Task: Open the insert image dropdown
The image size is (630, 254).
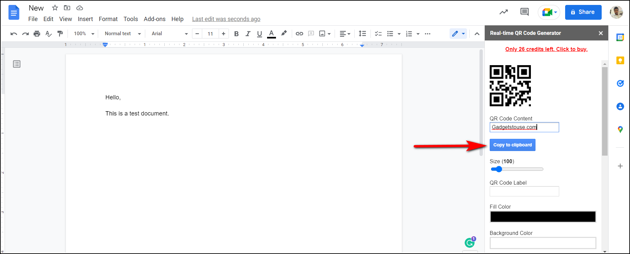Action: [x=325, y=34]
